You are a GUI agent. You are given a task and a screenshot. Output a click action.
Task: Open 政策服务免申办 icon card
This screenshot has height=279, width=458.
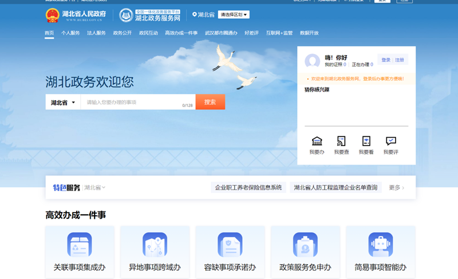(305, 245)
